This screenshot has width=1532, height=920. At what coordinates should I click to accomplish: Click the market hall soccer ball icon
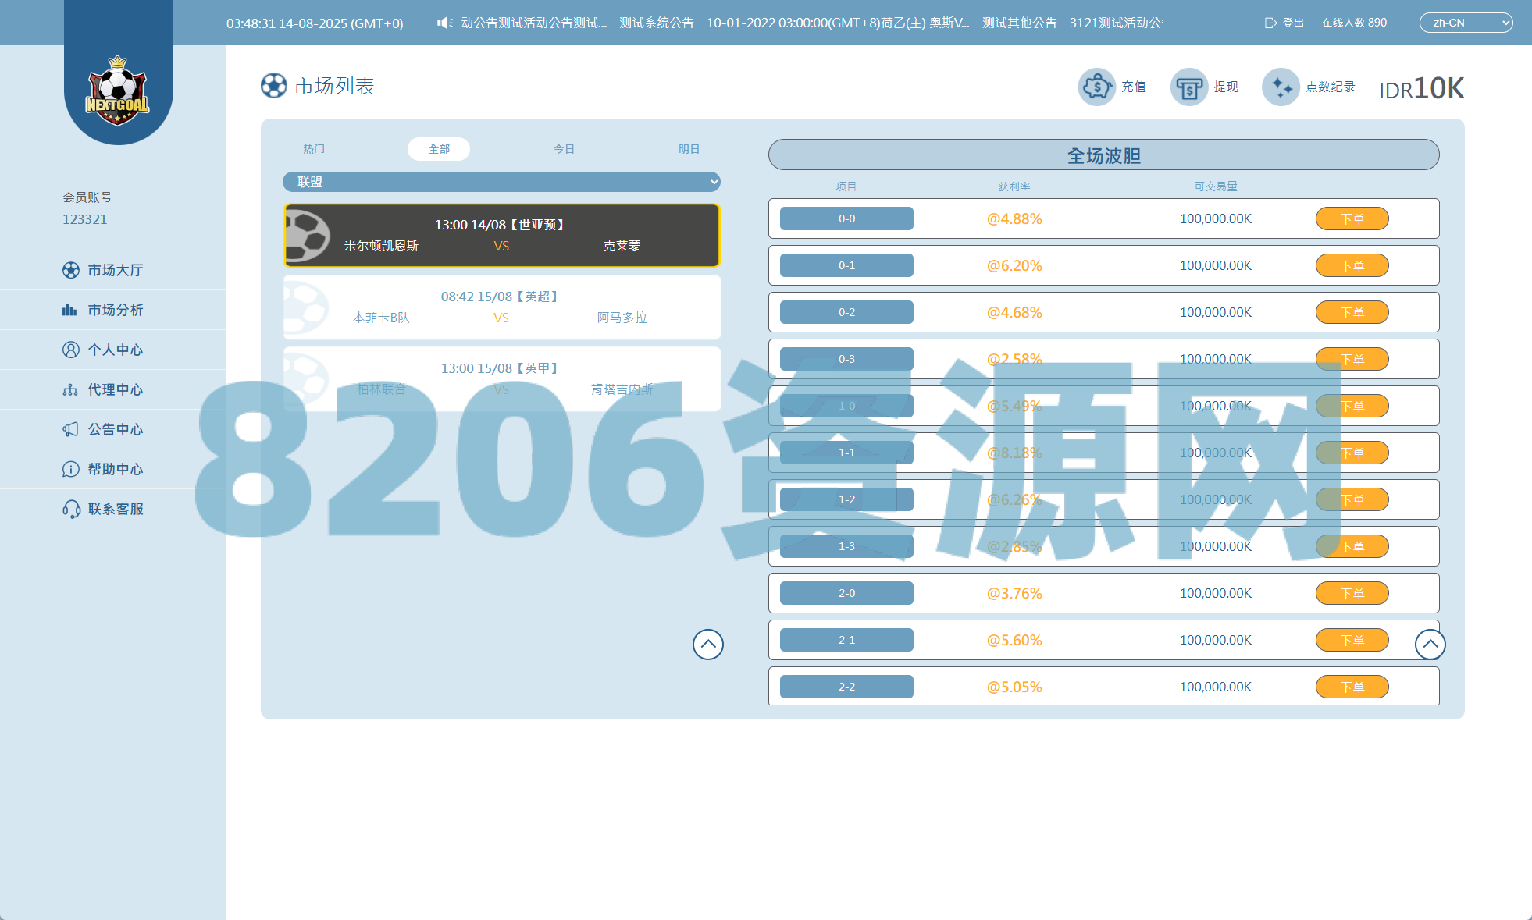71,270
